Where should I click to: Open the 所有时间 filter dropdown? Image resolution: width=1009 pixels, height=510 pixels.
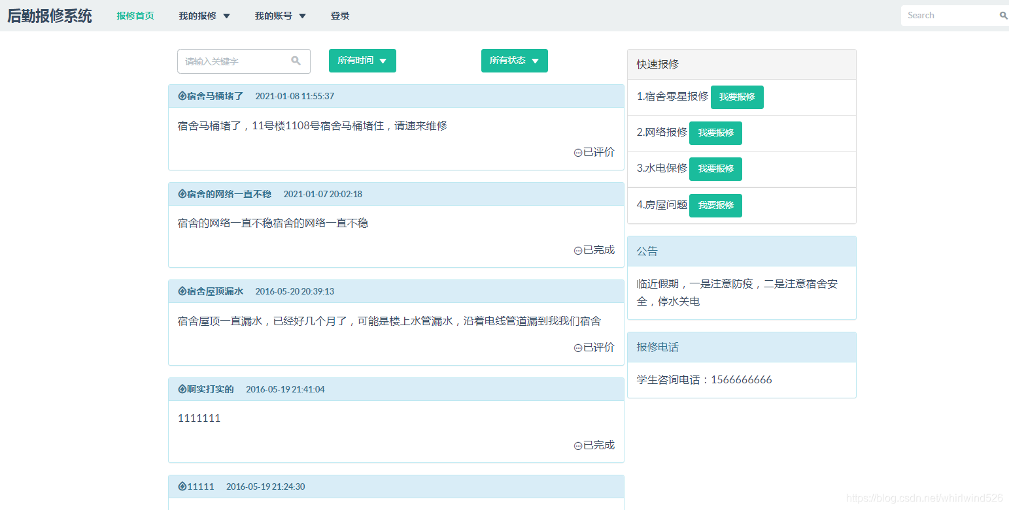362,60
